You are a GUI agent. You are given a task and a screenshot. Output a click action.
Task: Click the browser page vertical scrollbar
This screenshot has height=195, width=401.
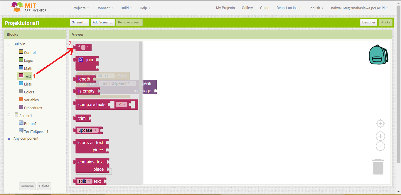tap(398, 85)
